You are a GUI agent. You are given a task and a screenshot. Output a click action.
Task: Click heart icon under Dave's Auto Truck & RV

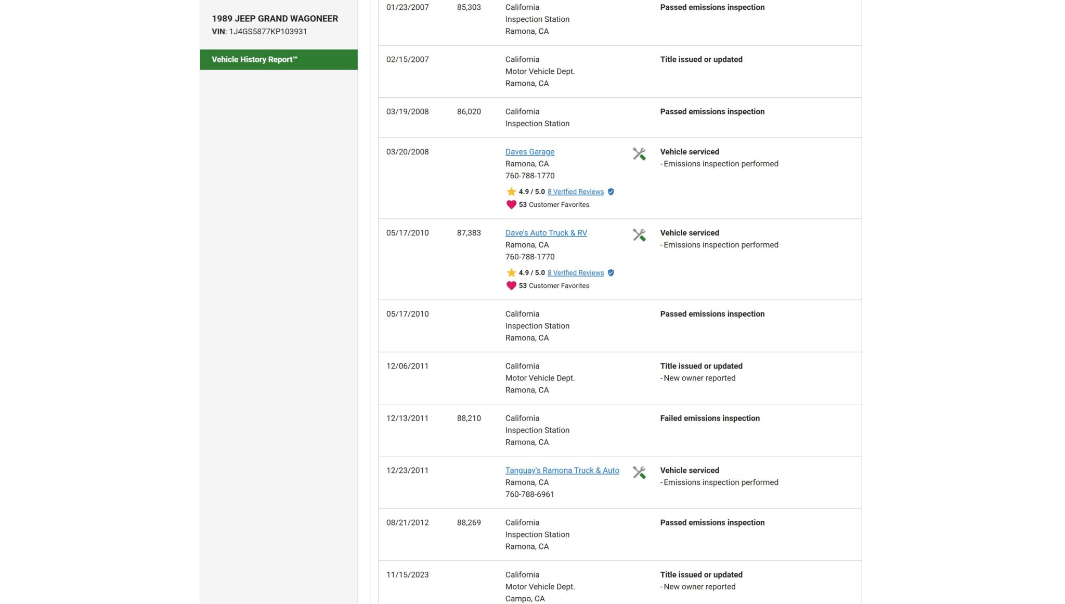[x=511, y=286]
